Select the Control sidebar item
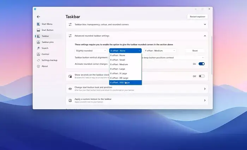 click(x=45, y=54)
